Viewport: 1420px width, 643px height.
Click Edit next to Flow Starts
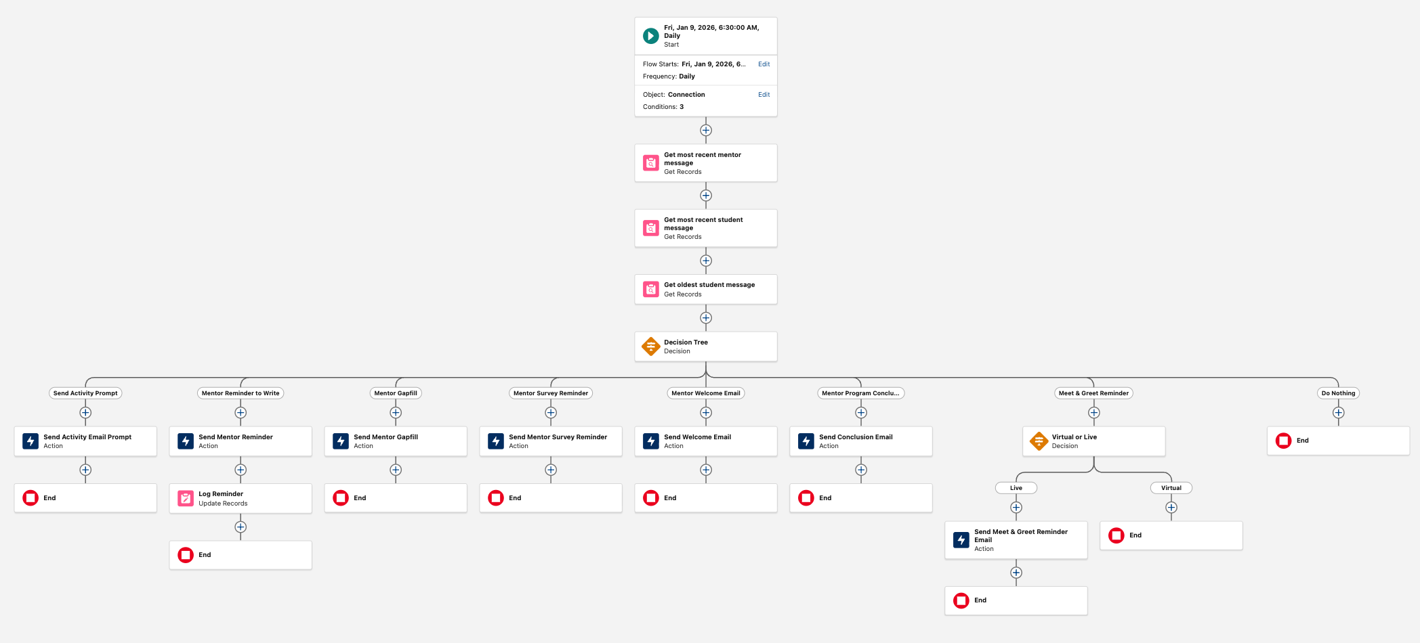[764, 64]
